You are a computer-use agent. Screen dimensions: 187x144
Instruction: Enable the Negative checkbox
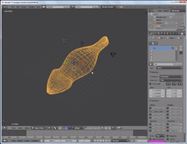click(x=168, y=136)
